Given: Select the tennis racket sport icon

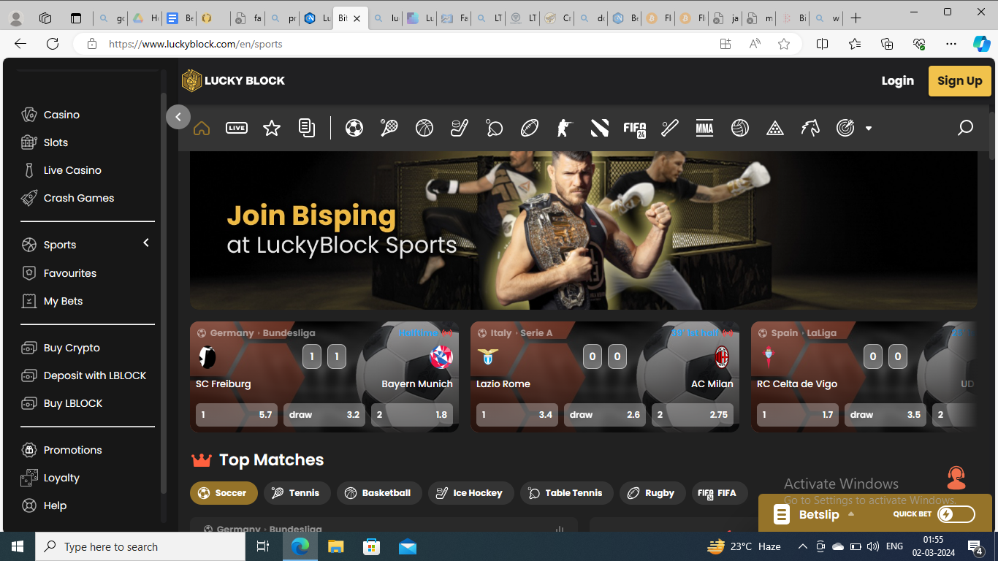Looking at the screenshot, I should click(x=389, y=128).
